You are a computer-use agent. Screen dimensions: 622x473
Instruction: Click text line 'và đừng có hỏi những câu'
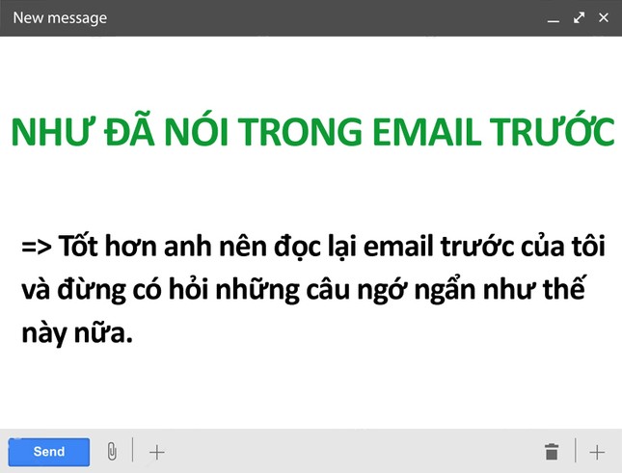coord(304,290)
